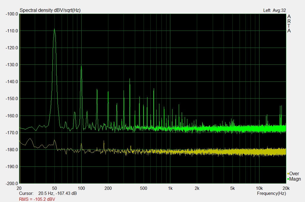This screenshot has width=305, height=202.
Task: Click the Spectral density dBV/sqrt(Hz) title
Action: coord(50,10)
